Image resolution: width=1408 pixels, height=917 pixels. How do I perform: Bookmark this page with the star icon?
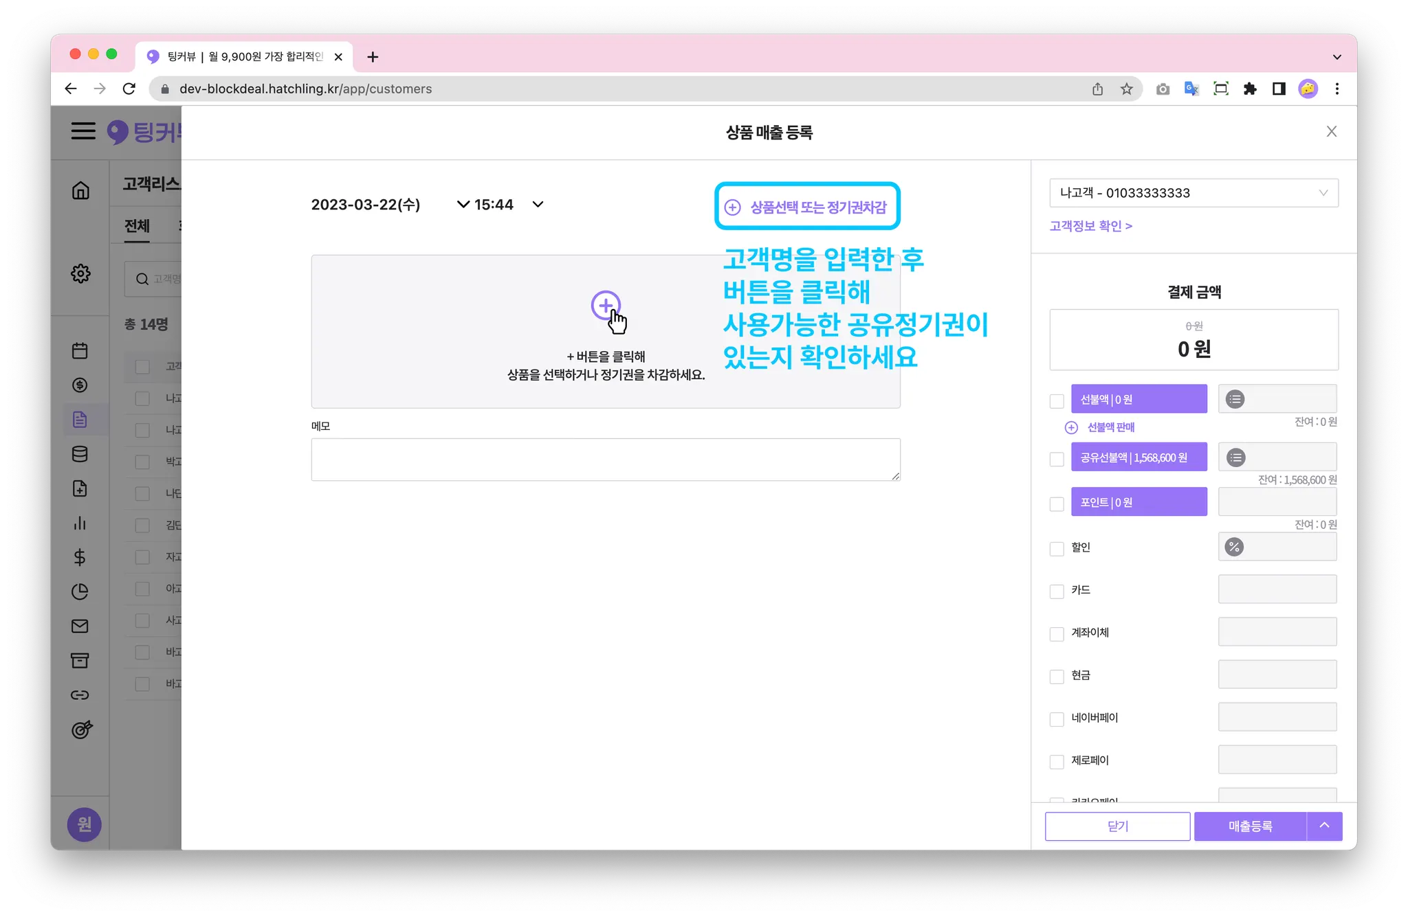pyautogui.click(x=1126, y=89)
